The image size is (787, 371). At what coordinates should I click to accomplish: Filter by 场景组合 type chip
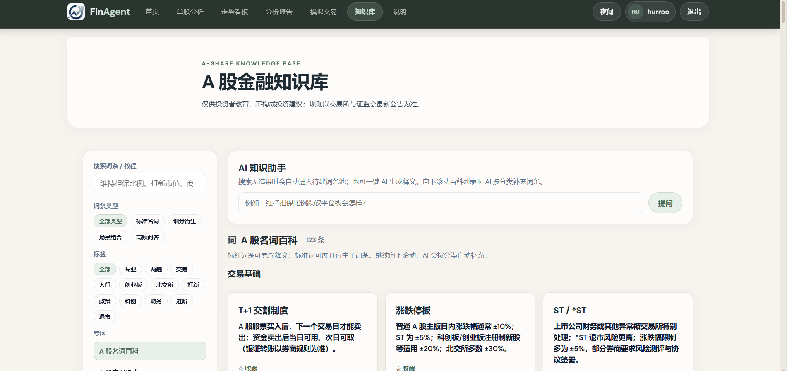tap(110, 237)
